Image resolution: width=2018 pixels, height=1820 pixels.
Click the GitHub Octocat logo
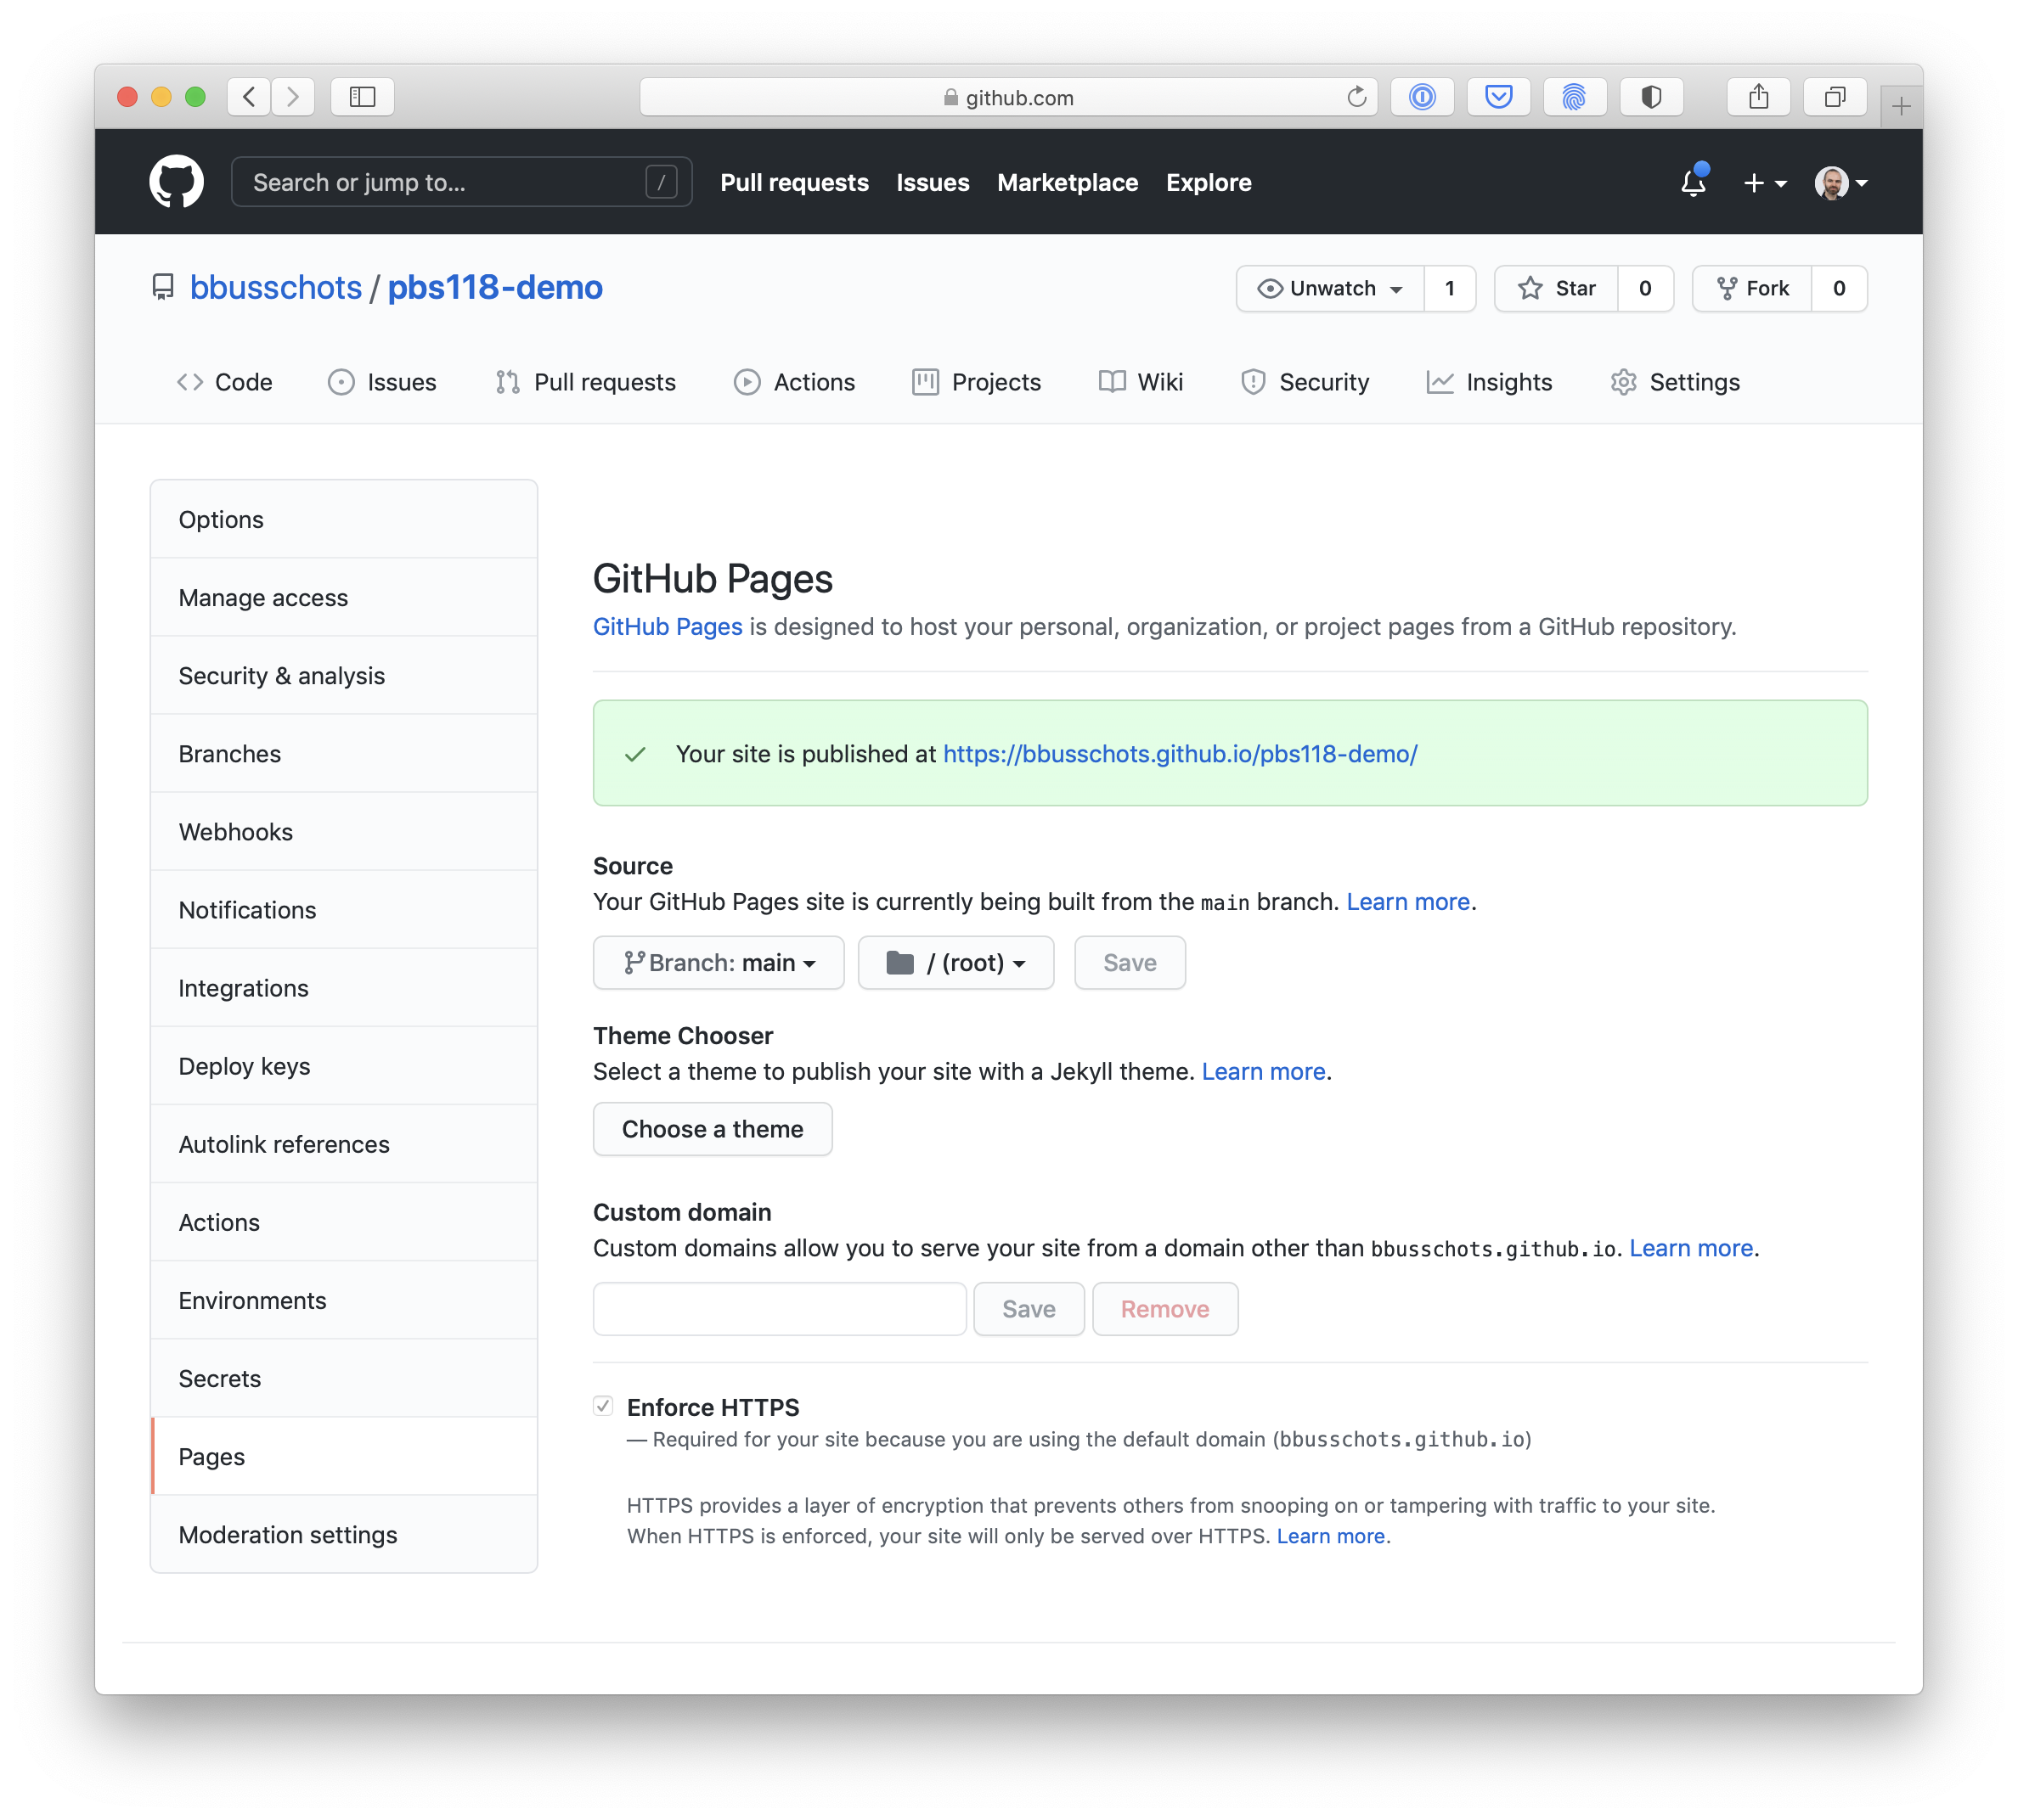pyautogui.click(x=176, y=182)
